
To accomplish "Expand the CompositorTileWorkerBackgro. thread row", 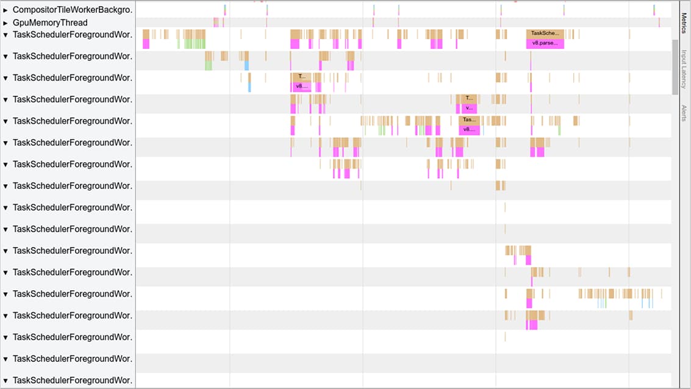I will click(5, 10).
